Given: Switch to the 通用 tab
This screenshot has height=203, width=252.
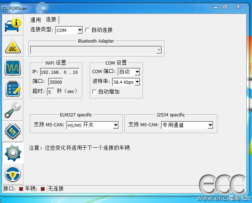Looking at the screenshot, I should tap(35, 20).
